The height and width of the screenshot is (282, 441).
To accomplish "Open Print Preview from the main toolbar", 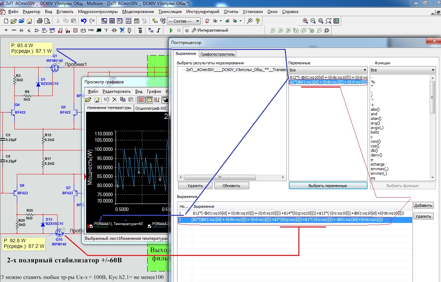I will pos(47,21).
